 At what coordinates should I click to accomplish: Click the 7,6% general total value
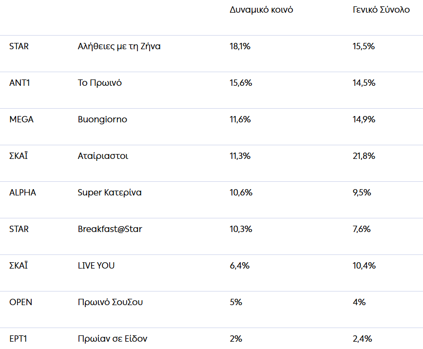pyautogui.click(x=362, y=229)
